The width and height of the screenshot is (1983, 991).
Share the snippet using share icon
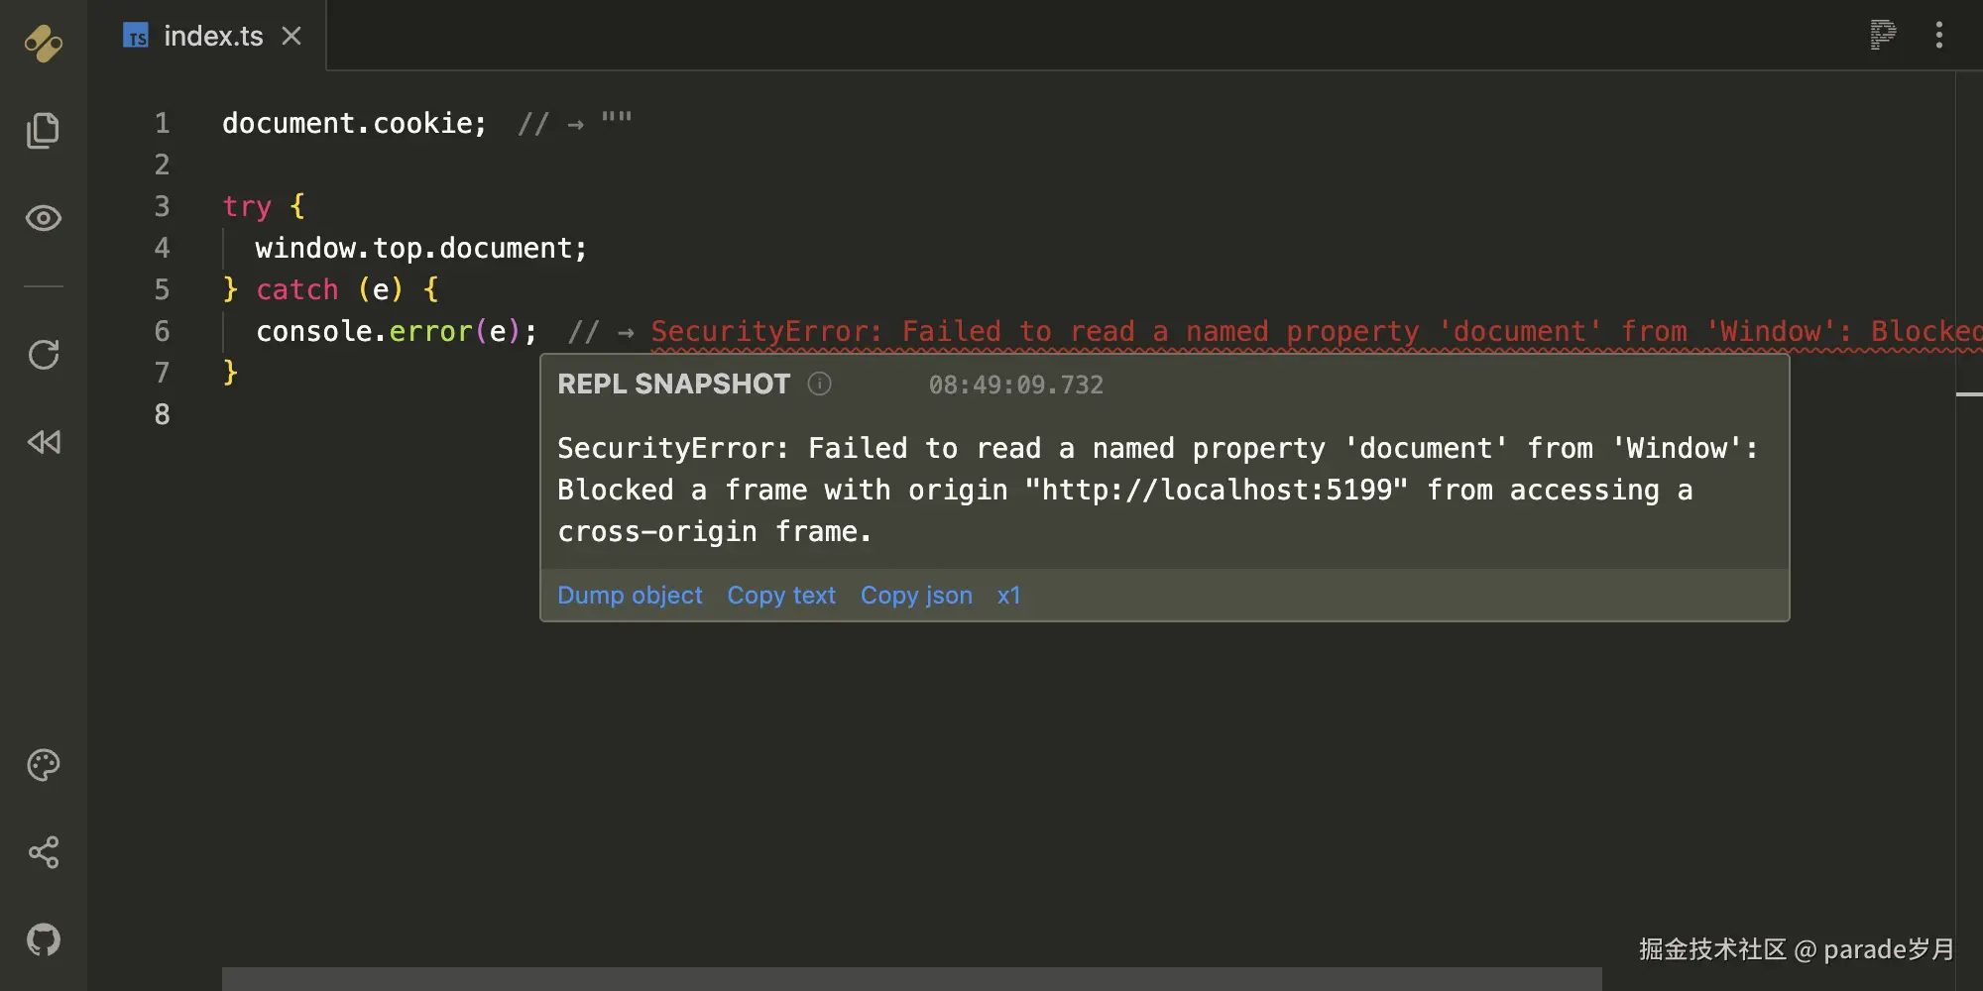43,852
